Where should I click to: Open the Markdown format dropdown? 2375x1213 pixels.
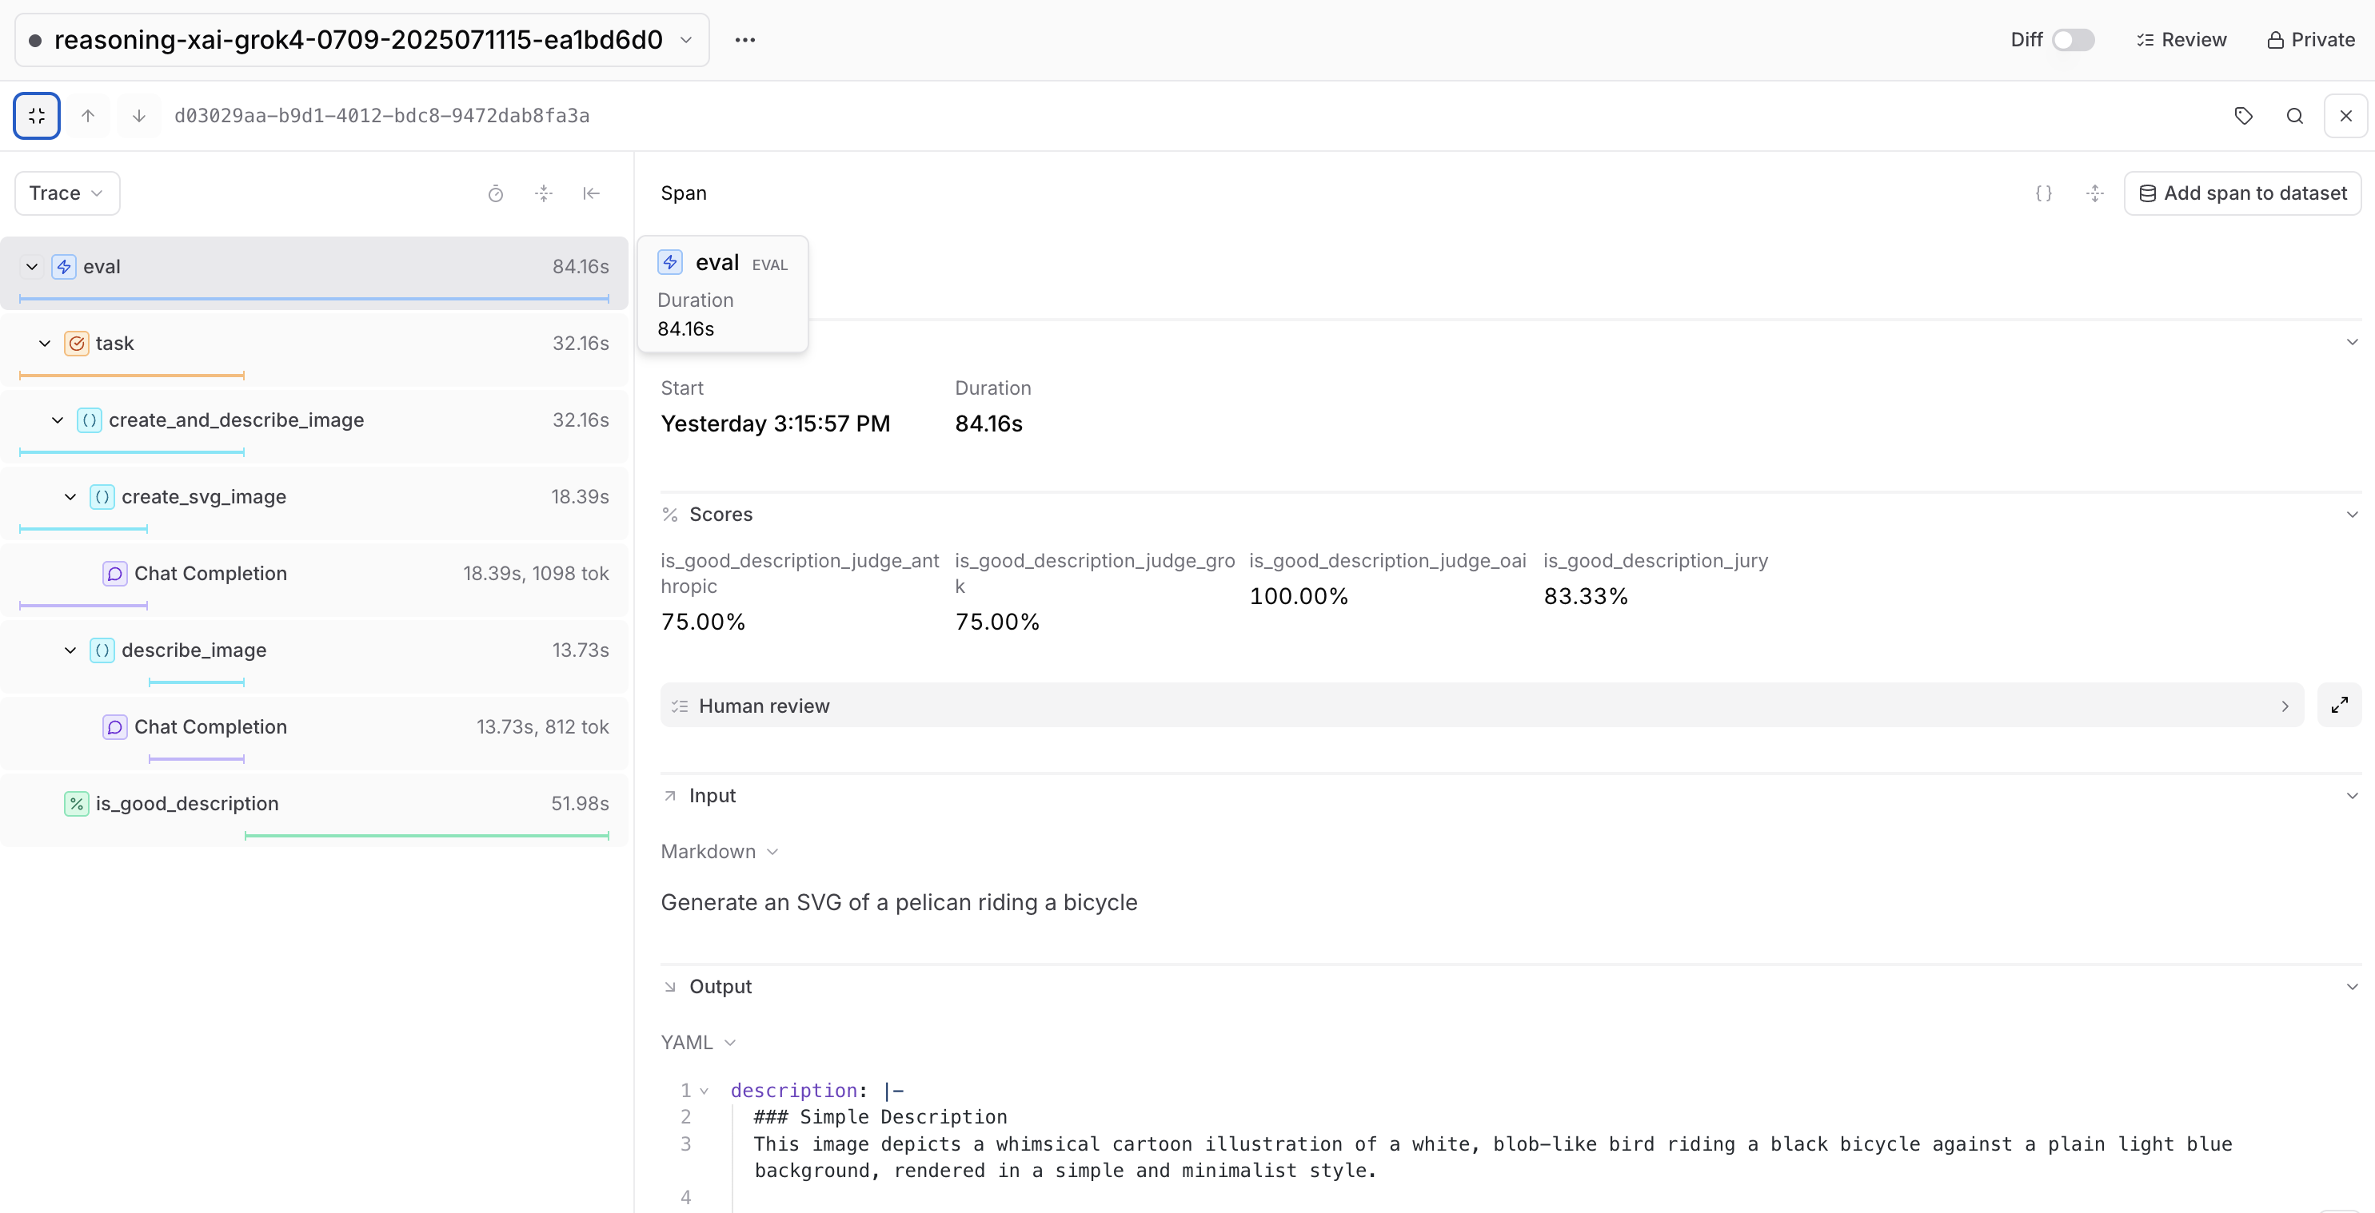click(719, 852)
